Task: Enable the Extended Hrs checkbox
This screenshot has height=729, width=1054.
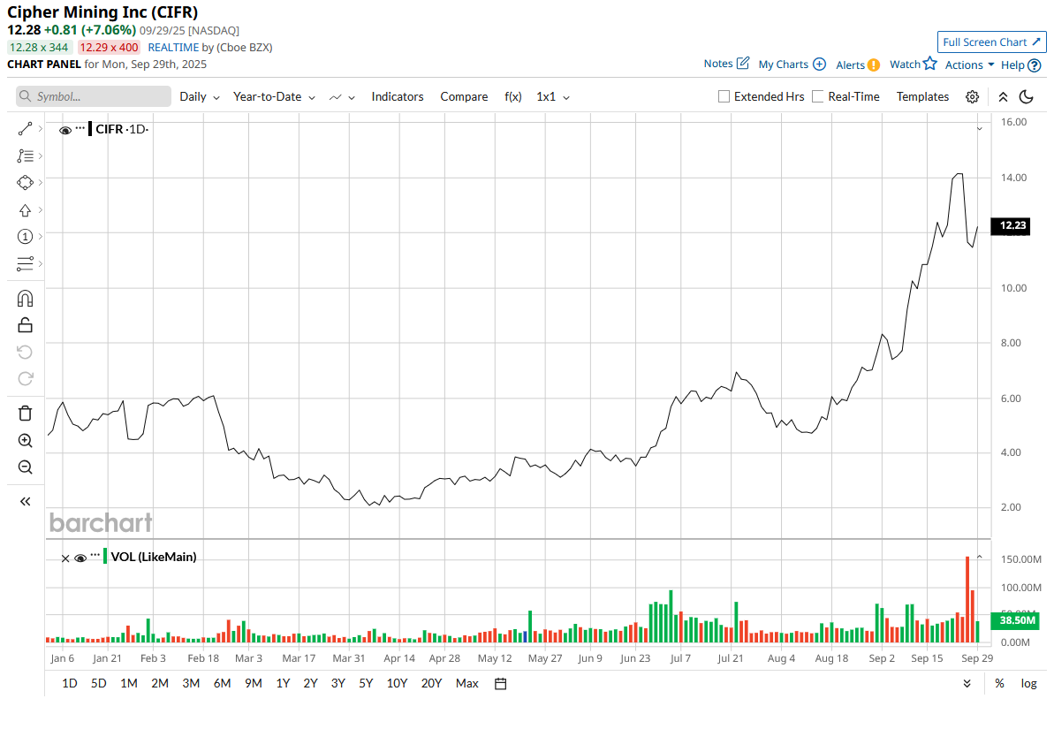Action: pyautogui.click(x=724, y=96)
